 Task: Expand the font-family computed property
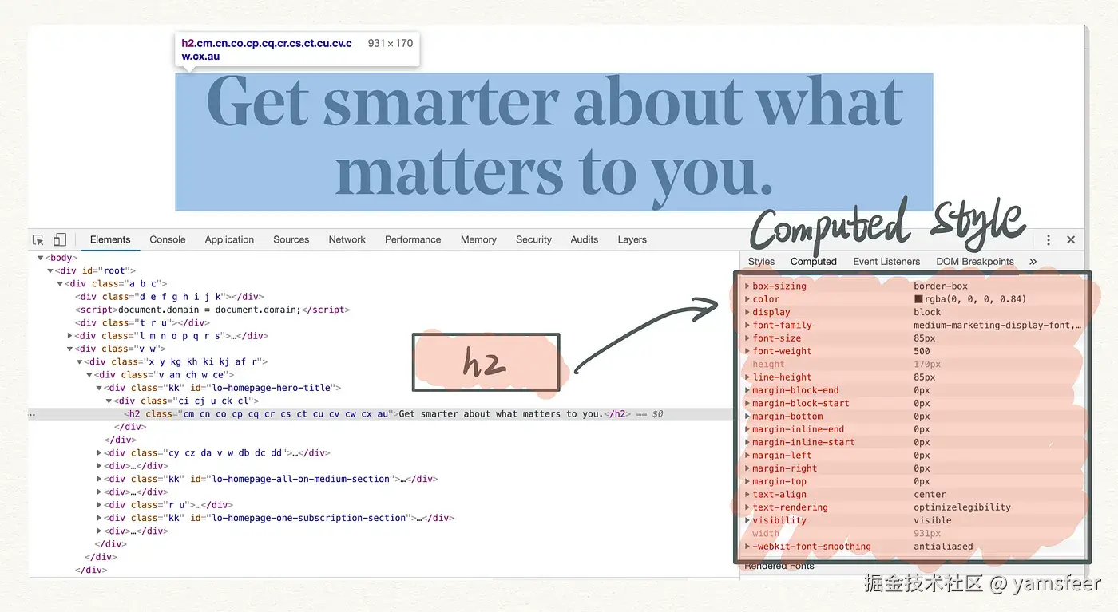coord(747,325)
